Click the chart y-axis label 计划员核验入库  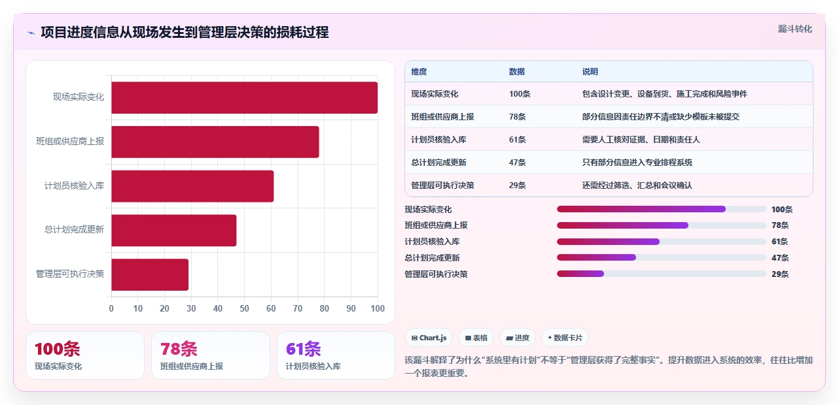coord(74,186)
